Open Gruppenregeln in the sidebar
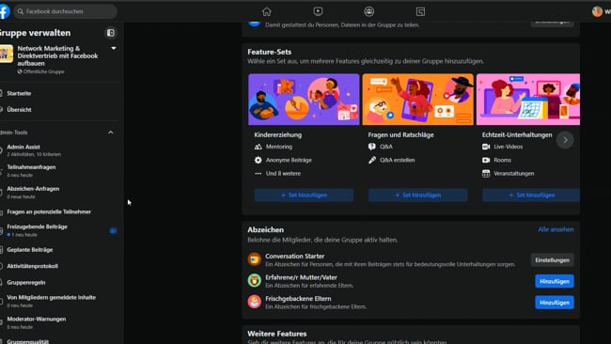The image size is (611, 344). [26, 283]
